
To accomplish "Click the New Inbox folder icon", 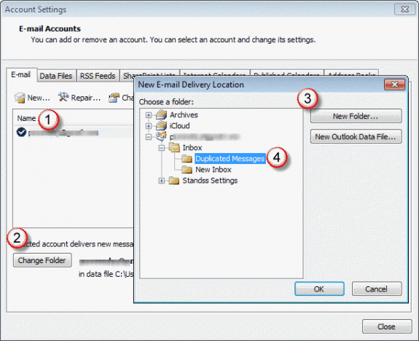I will click(x=187, y=170).
